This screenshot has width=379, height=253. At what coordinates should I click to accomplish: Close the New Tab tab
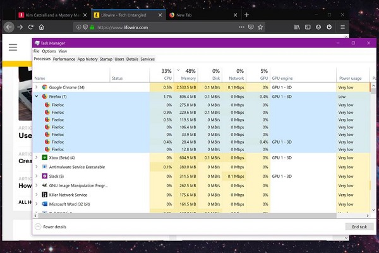tap(235, 15)
